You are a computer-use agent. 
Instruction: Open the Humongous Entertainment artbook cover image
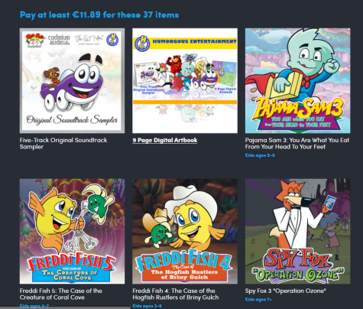(185, 80)
